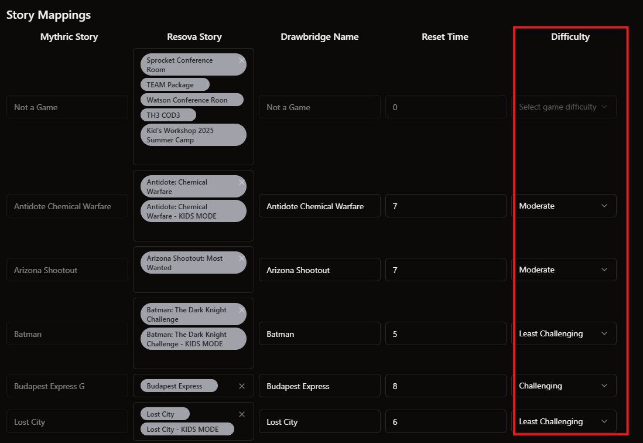Clear the Lost City Resova story selection
This screenshot has width=643, height=443.
(x=242, y=414)
